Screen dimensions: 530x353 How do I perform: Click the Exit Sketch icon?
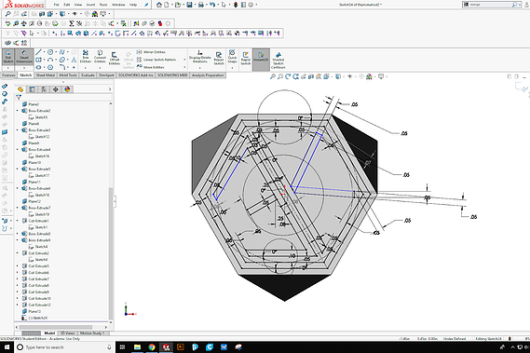8,57
